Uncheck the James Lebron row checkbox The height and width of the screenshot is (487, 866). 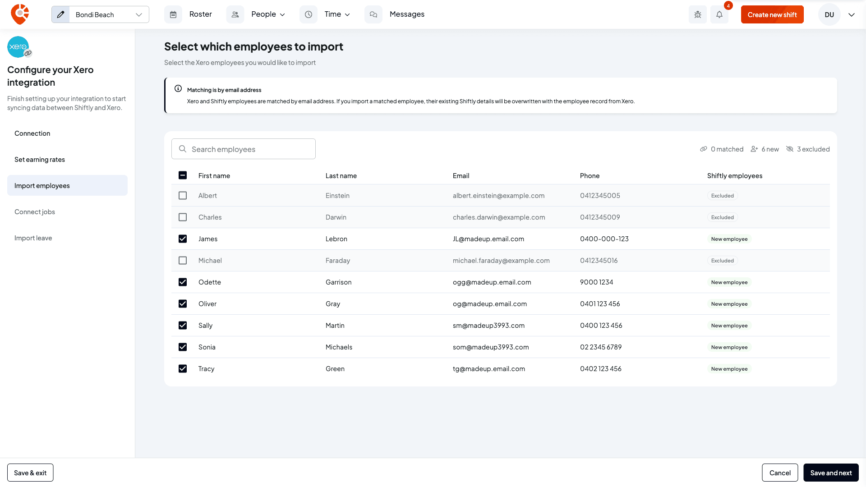183,239
